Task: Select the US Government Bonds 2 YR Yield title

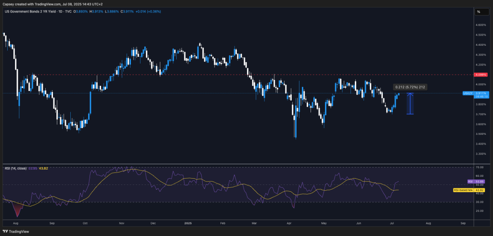Action: click(x=33, y=12)
